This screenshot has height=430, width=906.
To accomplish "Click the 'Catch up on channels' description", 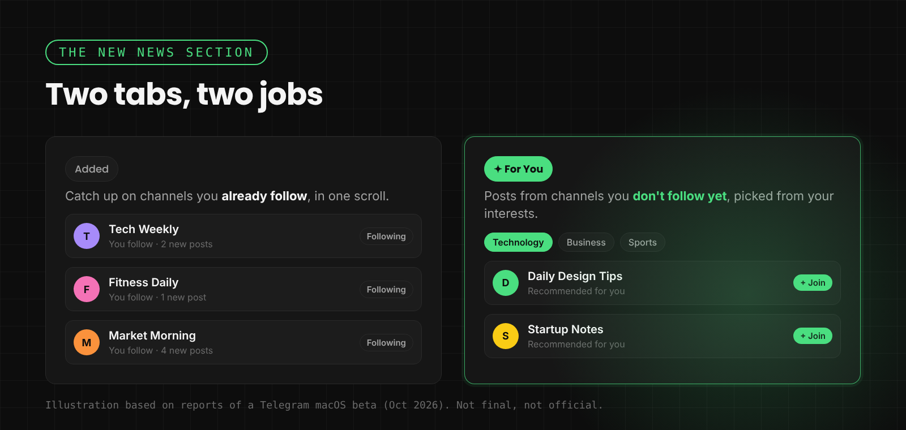I will coord(227,196).
